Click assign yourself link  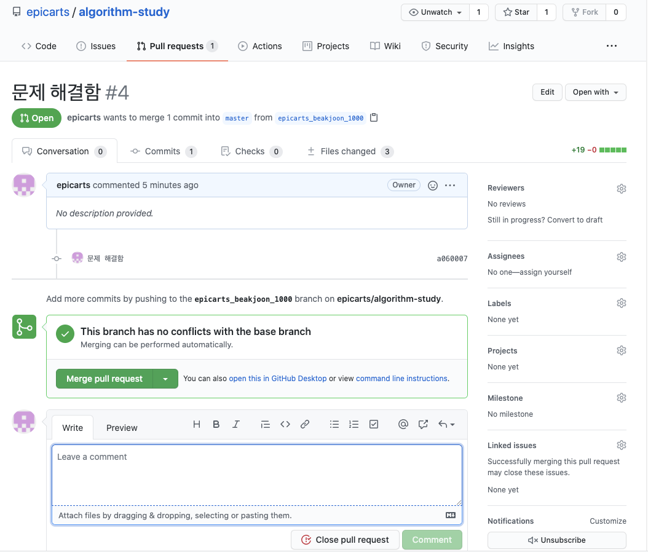pyautogui.click(x=545, y=272)
